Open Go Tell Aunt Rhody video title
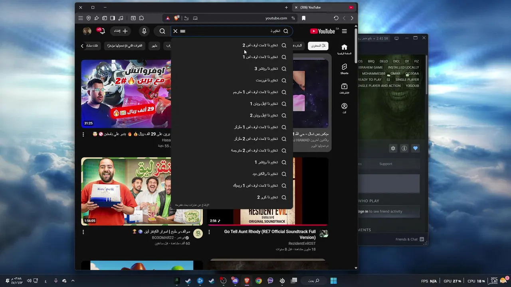511x287 pixels. pyautogui.click(x=270, y=234)
